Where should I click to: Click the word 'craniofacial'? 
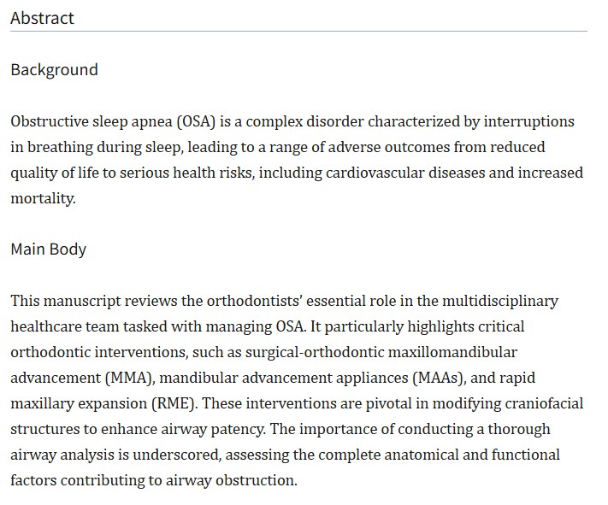pyautogui.click(x=544, y=403)
